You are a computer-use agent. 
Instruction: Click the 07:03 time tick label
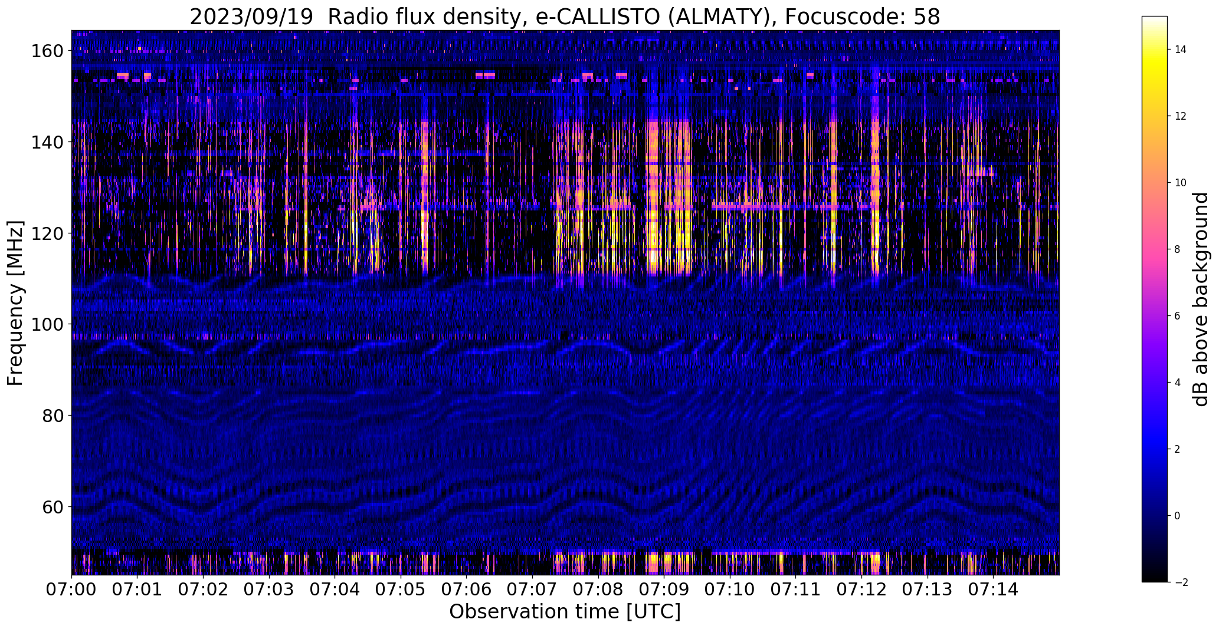269,590
